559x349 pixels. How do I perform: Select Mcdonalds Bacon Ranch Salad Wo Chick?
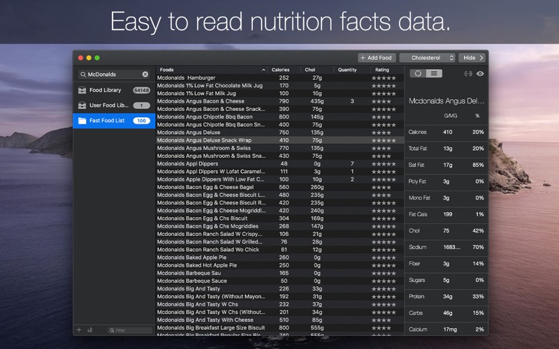pos(280,250)
